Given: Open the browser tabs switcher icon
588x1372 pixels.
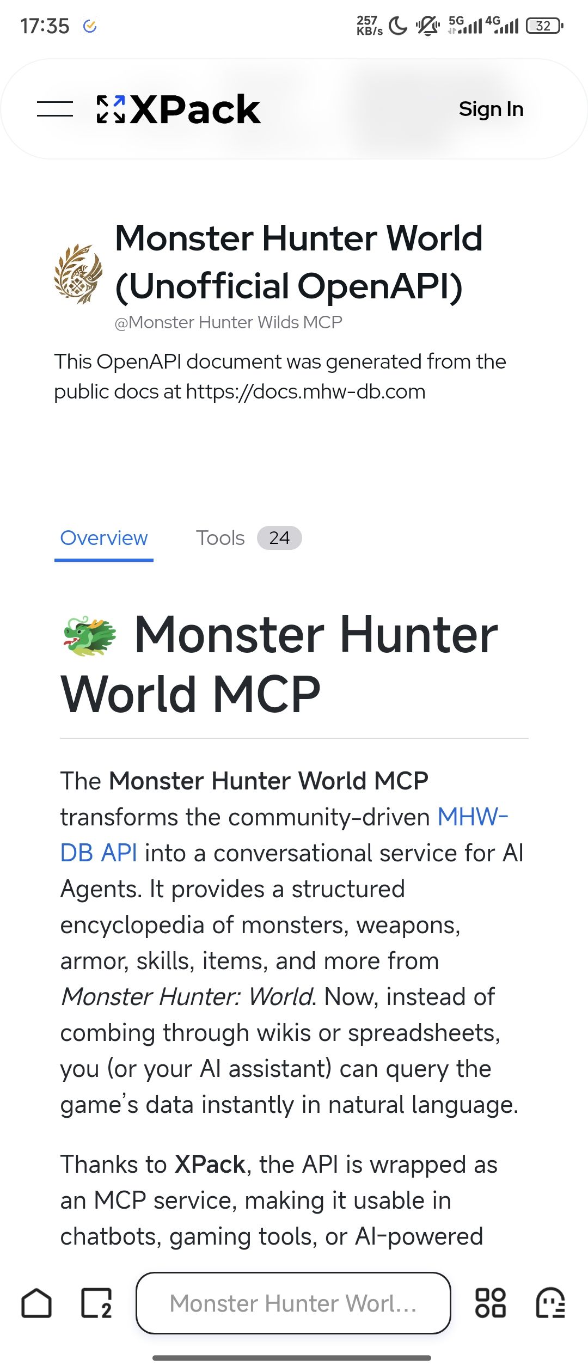Looking at the screenshot, I should coord(97,1303).
